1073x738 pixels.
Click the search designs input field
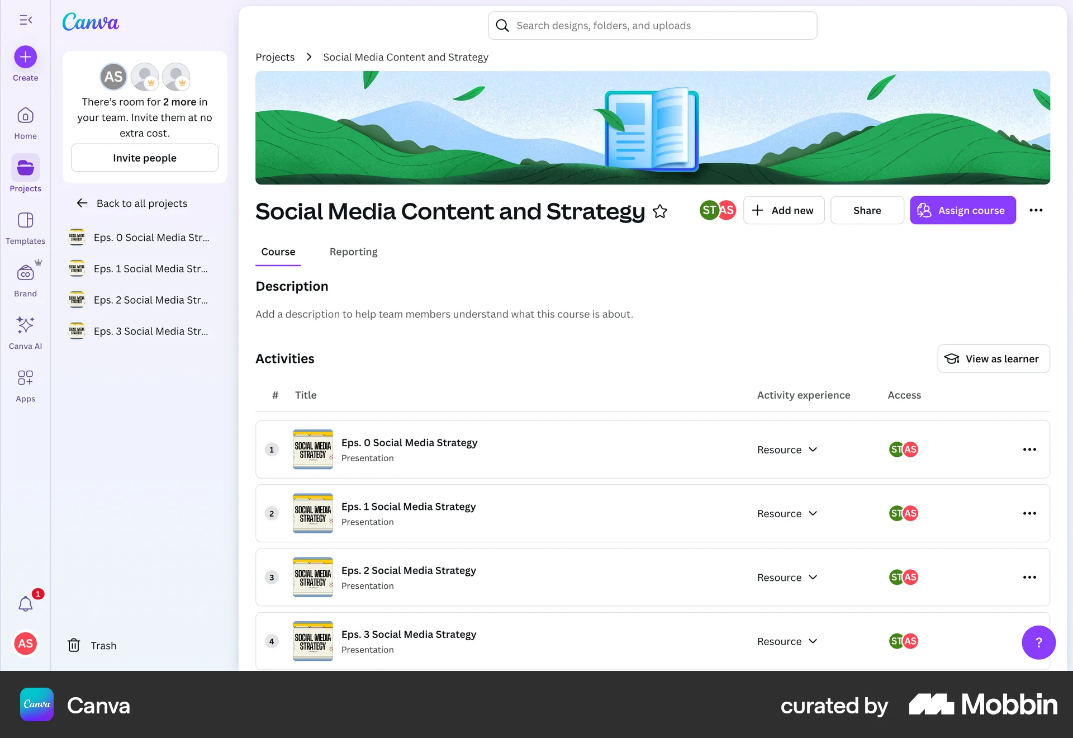point(652,25)
